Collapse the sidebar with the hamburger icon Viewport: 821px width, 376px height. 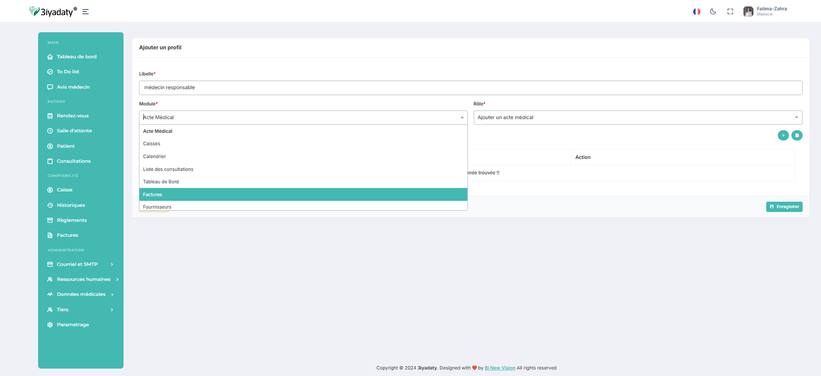pos(86,12)
